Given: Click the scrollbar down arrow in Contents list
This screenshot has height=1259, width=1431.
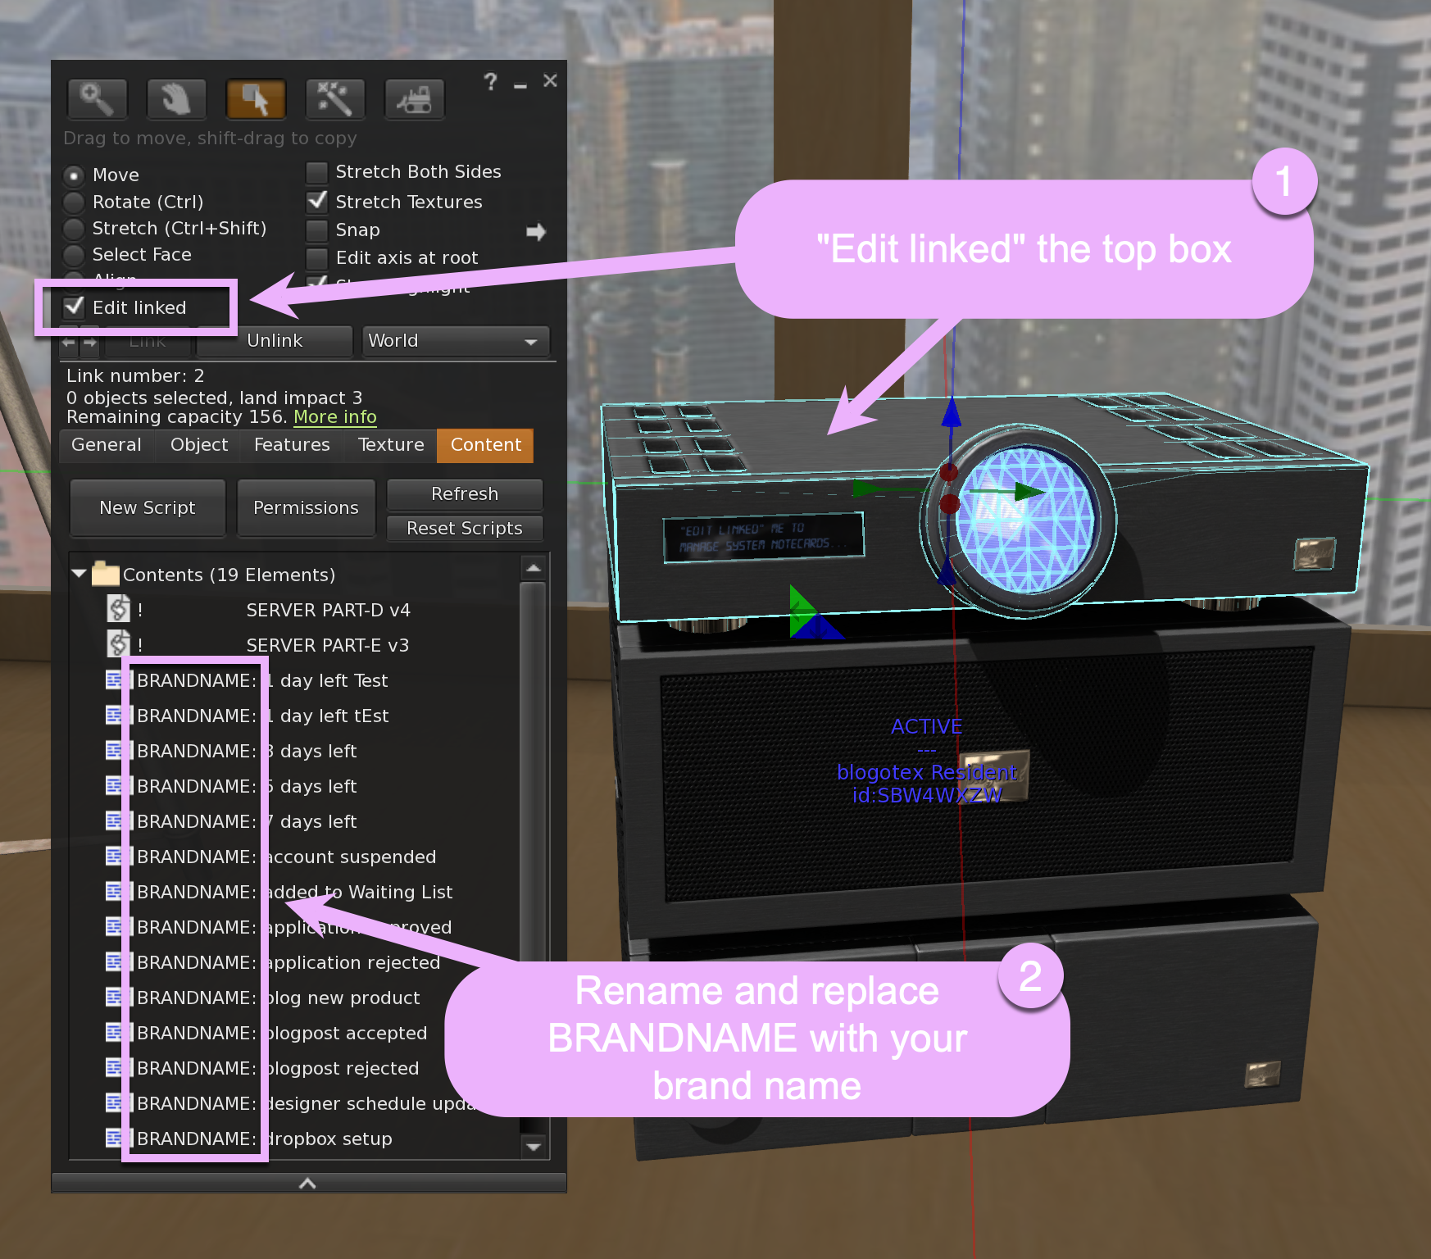Looking at the screenshot, I should pyautogui.click(x=534, y=1146).
